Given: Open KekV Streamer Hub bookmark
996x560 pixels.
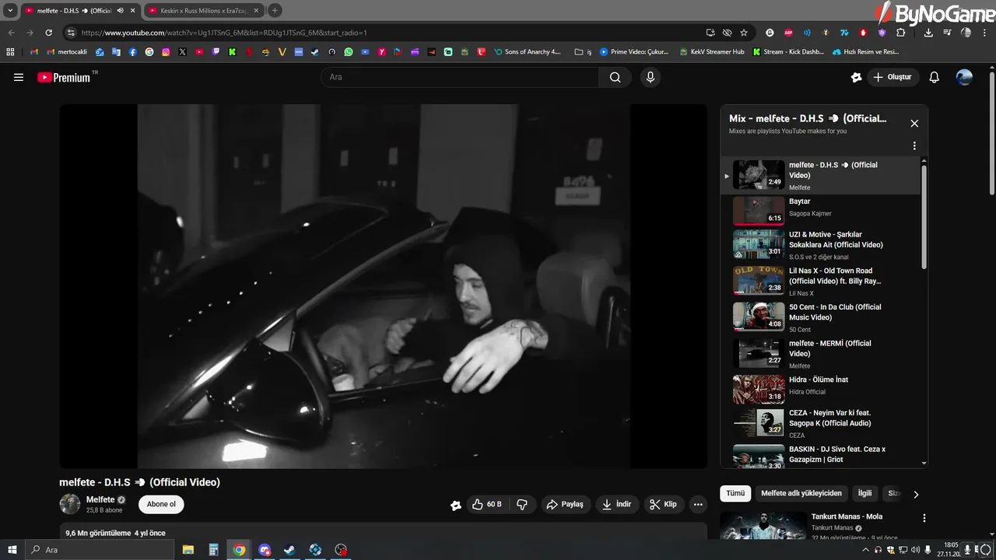Looking at the screenshot, I should coord(711,52).
